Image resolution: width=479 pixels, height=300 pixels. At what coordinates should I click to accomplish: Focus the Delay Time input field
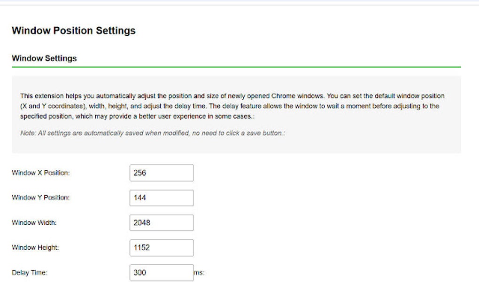pos(161,273)
